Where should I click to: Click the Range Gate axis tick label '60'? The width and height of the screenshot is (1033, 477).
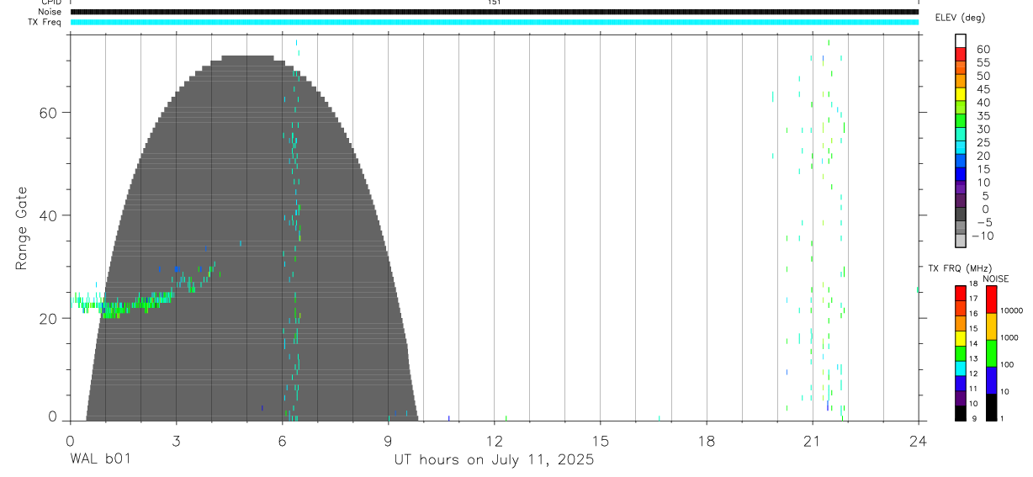point(50,113)
